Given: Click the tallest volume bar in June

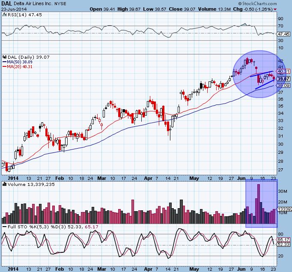Looking at the screenshot, I should pos(259,204).
